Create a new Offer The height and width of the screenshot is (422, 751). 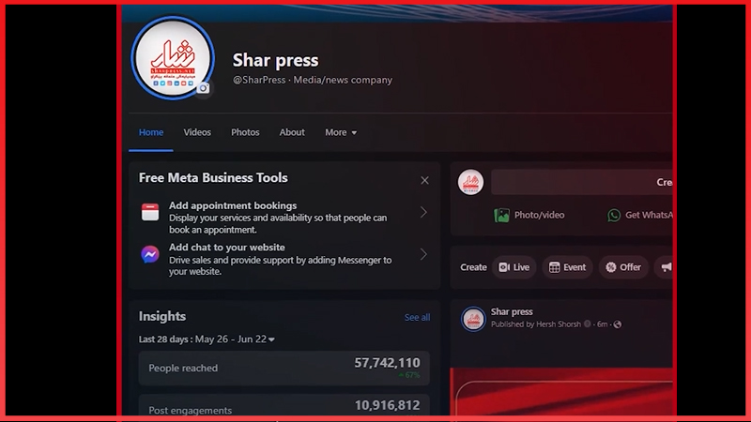[x=623, y=267]
